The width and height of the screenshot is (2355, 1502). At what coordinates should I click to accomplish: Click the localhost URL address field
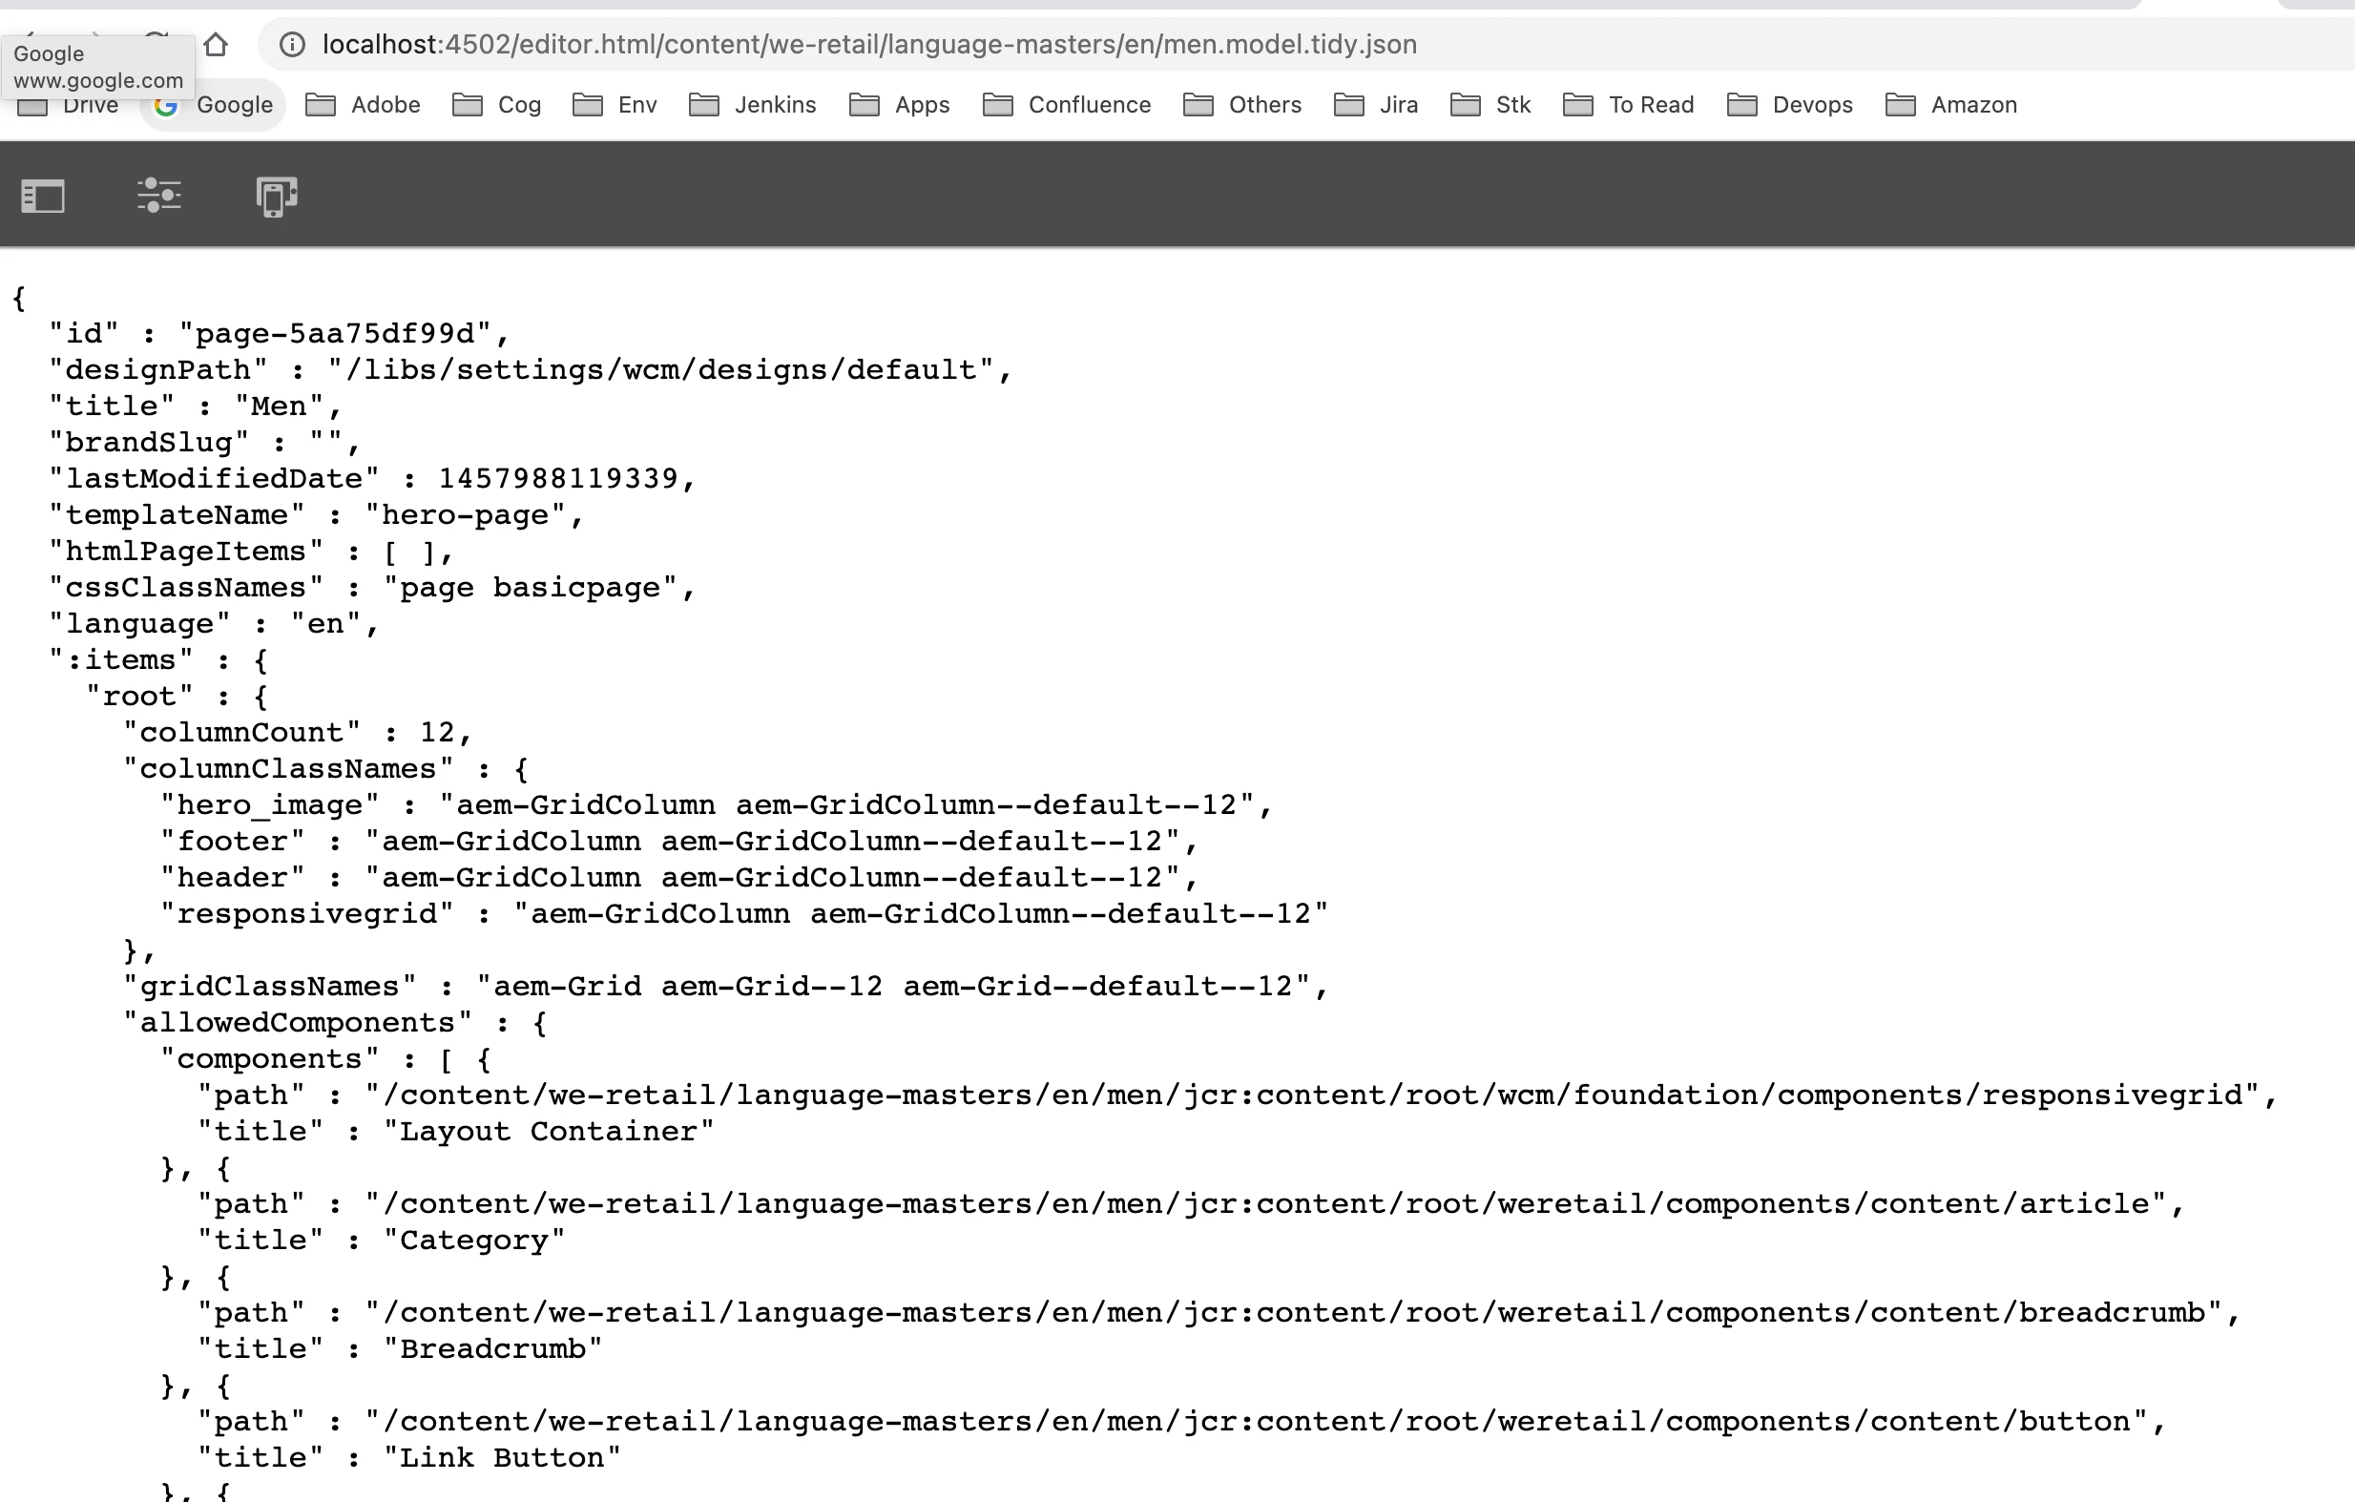click(x=868, y=45)
